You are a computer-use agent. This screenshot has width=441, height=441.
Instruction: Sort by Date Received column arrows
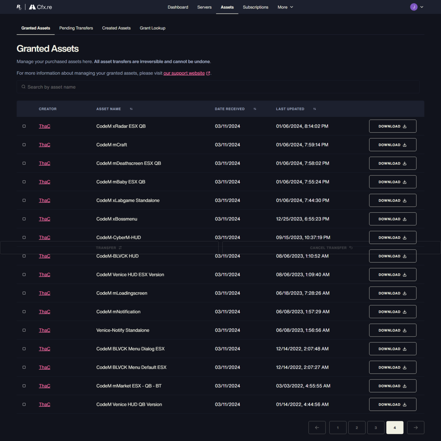click(255, 109)
